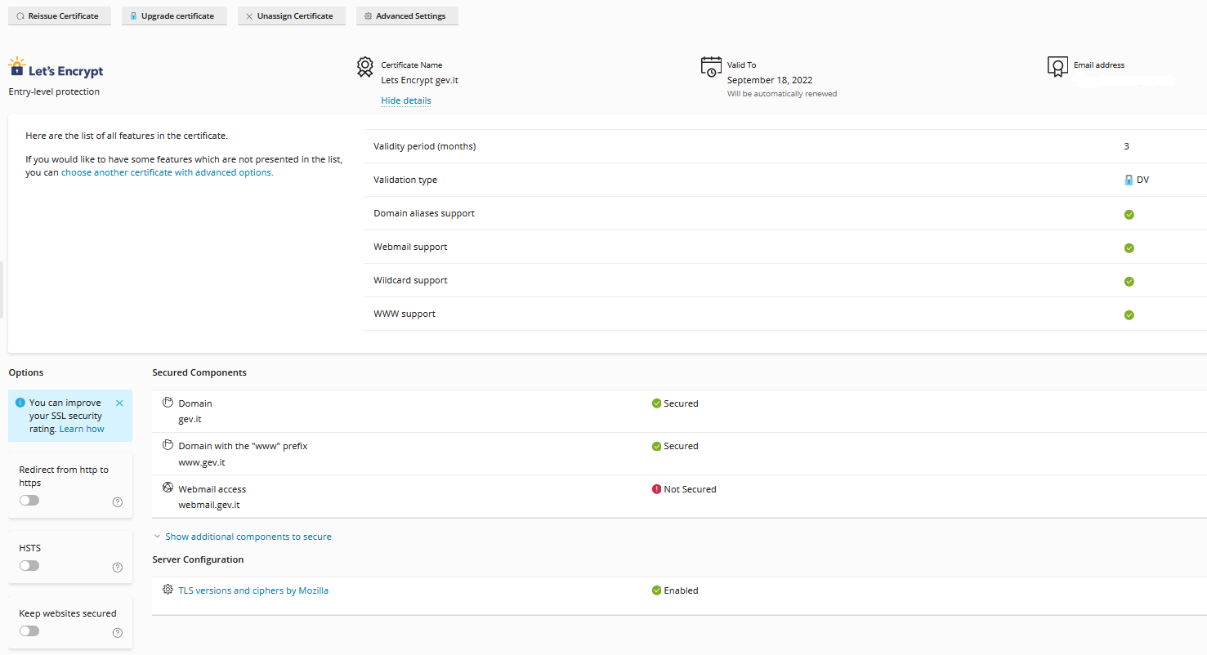Click the Webmail access globe icon
The width and height of the screenshot is (1207, 655).
pos(168,488)
